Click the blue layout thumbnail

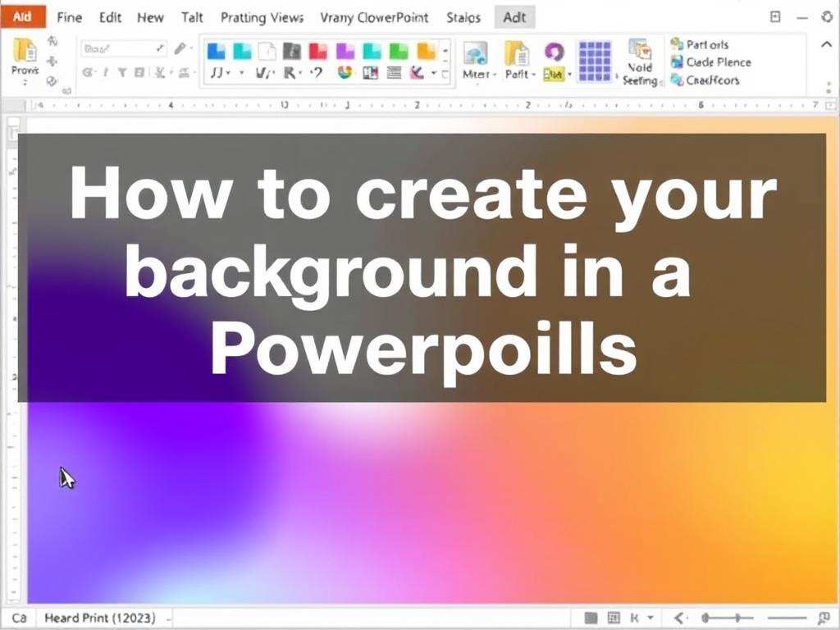coord(217,51)
